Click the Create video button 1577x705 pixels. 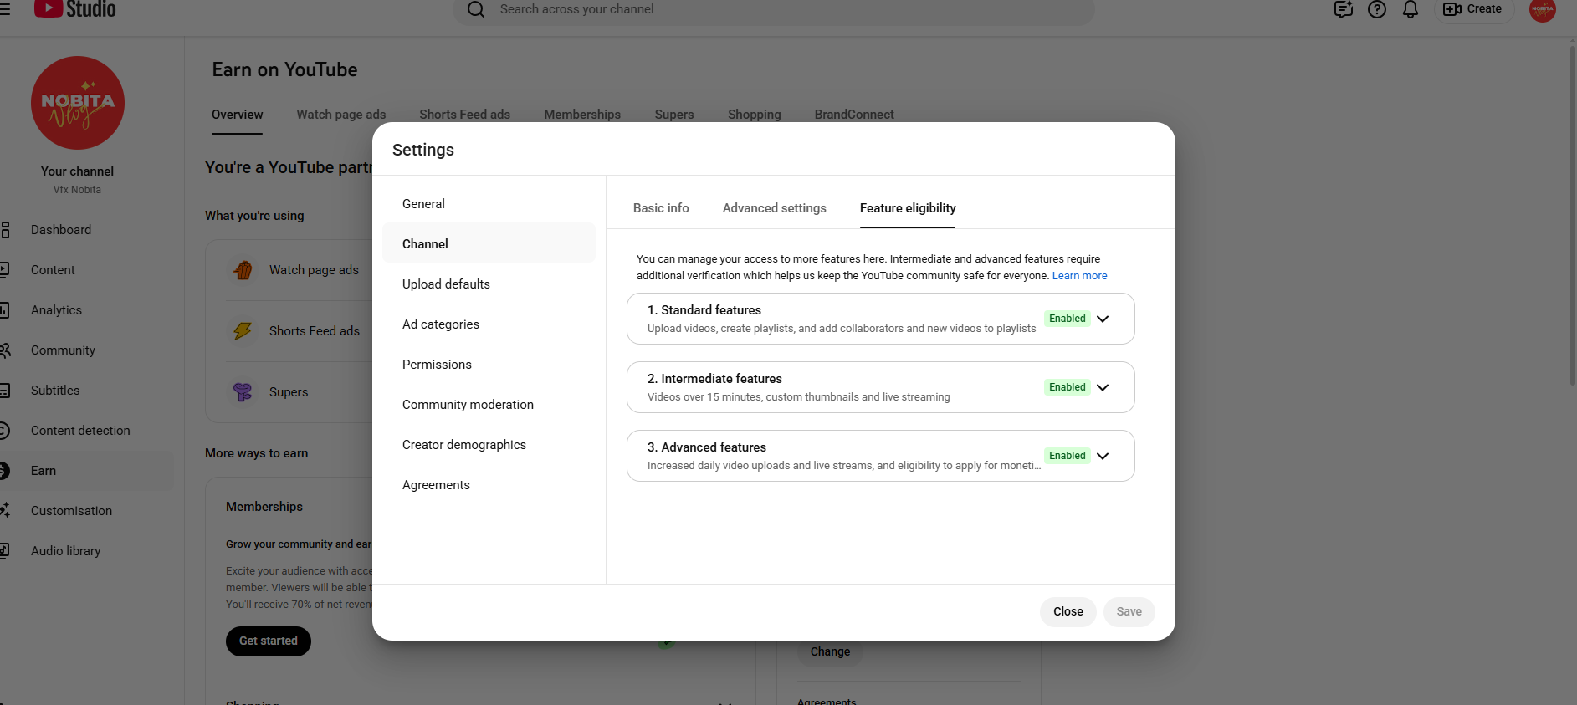click(1473, 9)
